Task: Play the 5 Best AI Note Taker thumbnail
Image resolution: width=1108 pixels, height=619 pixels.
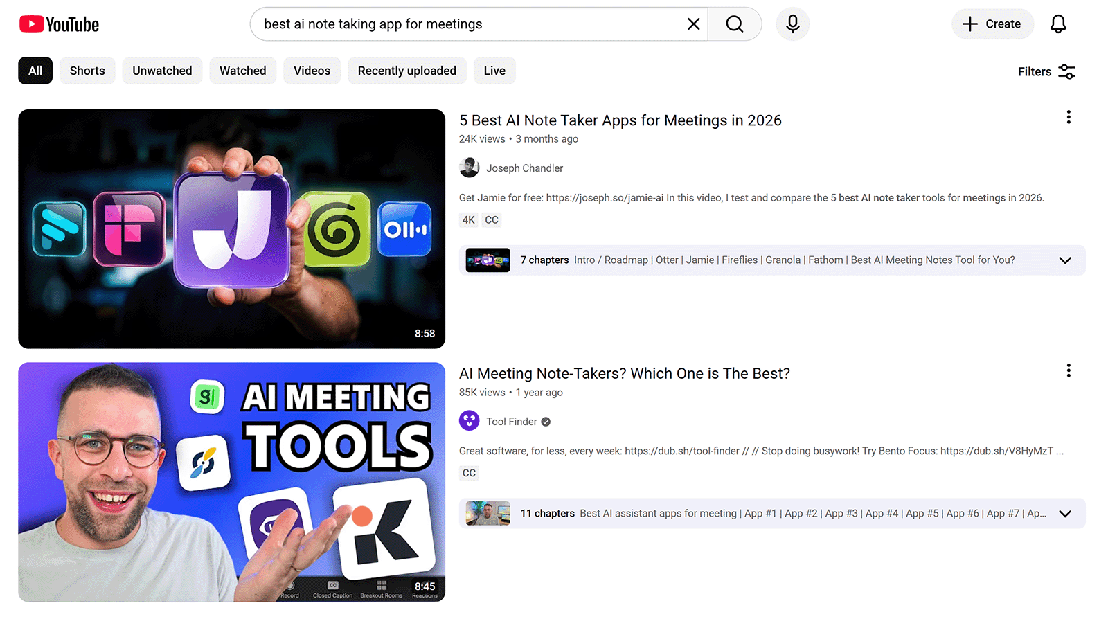Action: tap(232, 228)
